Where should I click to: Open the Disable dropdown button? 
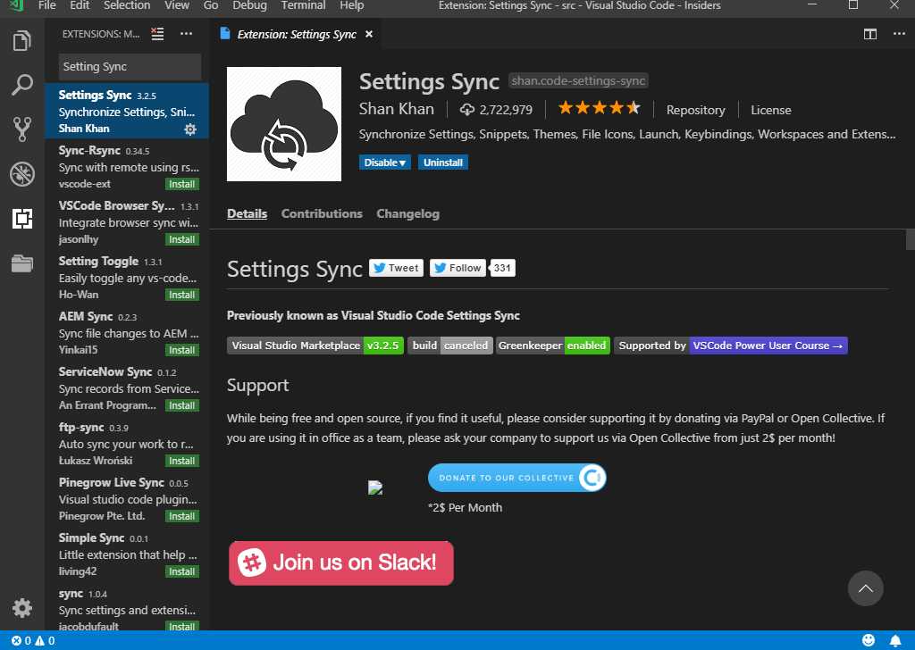pyautogui.click(x=384, y=162)
